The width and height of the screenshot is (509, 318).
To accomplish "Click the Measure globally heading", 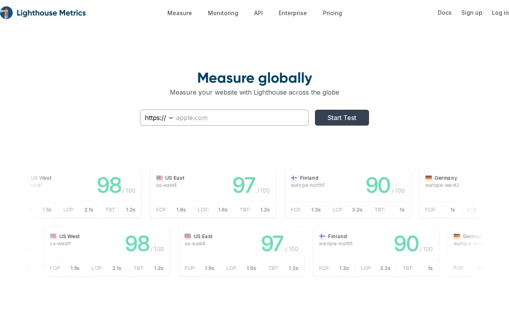I will 254,78.
